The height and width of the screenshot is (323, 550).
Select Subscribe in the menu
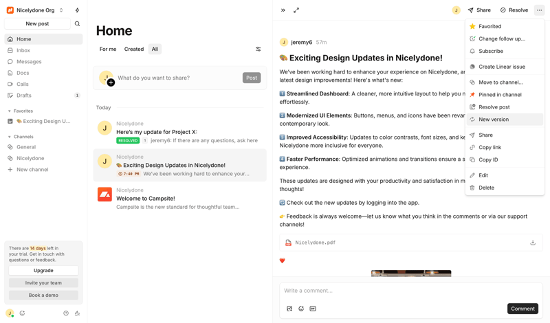pos(505,51)
